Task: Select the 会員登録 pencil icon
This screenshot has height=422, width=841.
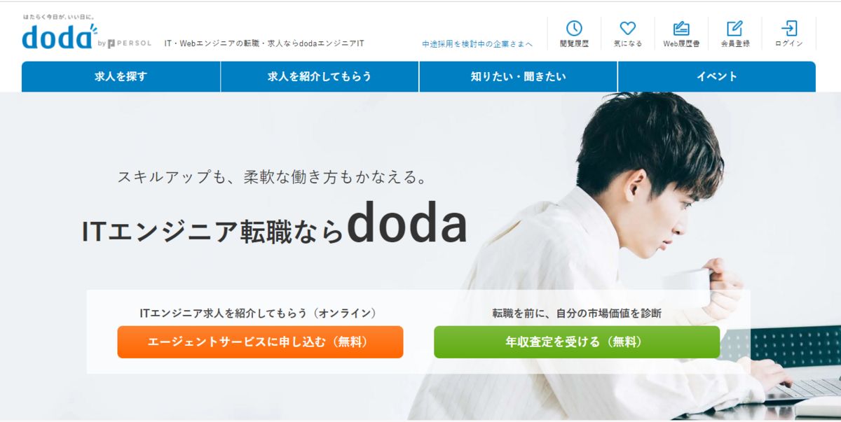Action: click(734, 28)
